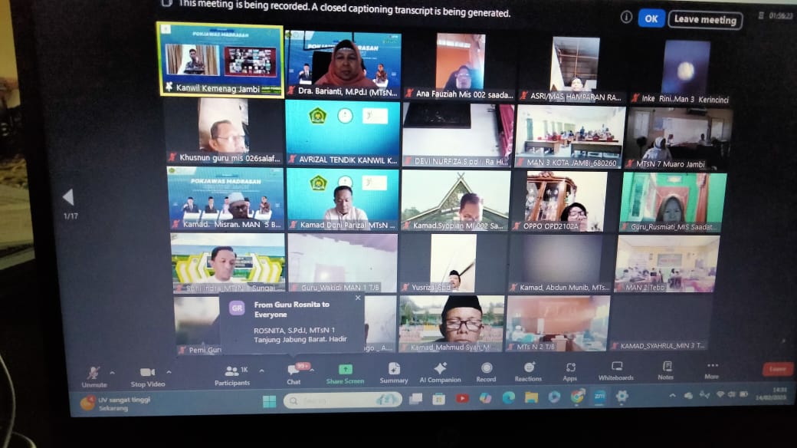
Task: Close the Guru Rosnita chat popup
Action: 357,298
